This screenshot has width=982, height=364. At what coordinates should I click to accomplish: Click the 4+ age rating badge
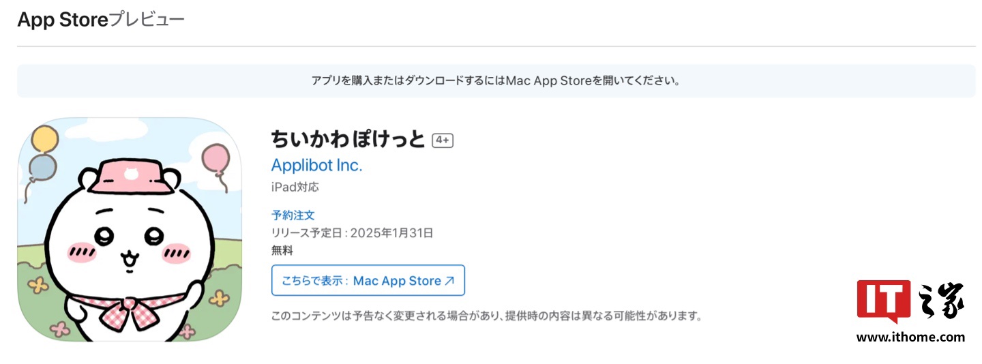[443, 140]
